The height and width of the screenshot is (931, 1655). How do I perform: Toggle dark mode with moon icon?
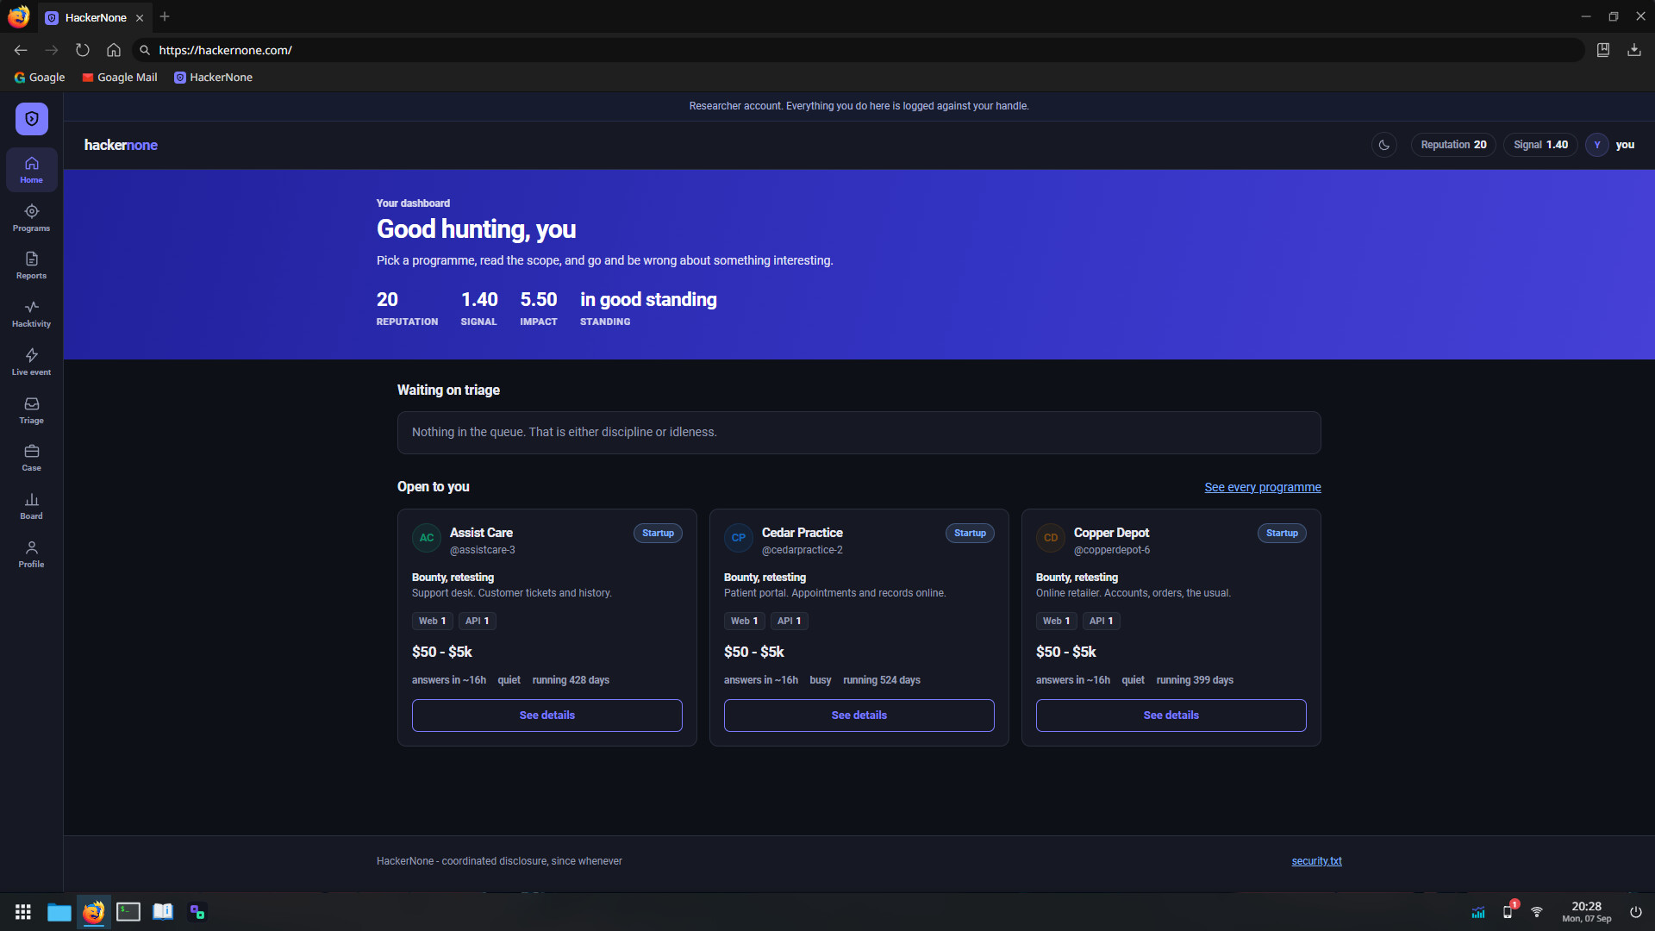1384,145
